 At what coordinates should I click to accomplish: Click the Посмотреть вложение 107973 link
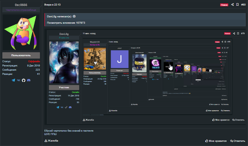pyautogui.click(x=66, y=23)
